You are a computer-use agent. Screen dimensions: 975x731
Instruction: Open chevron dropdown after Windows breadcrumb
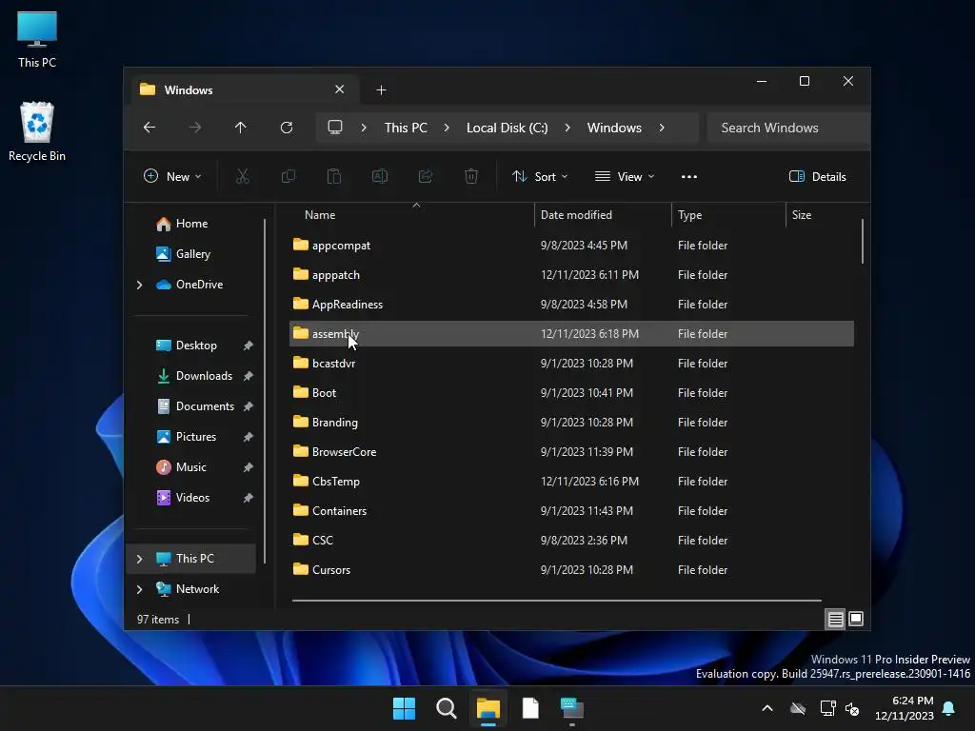[662, 128]
